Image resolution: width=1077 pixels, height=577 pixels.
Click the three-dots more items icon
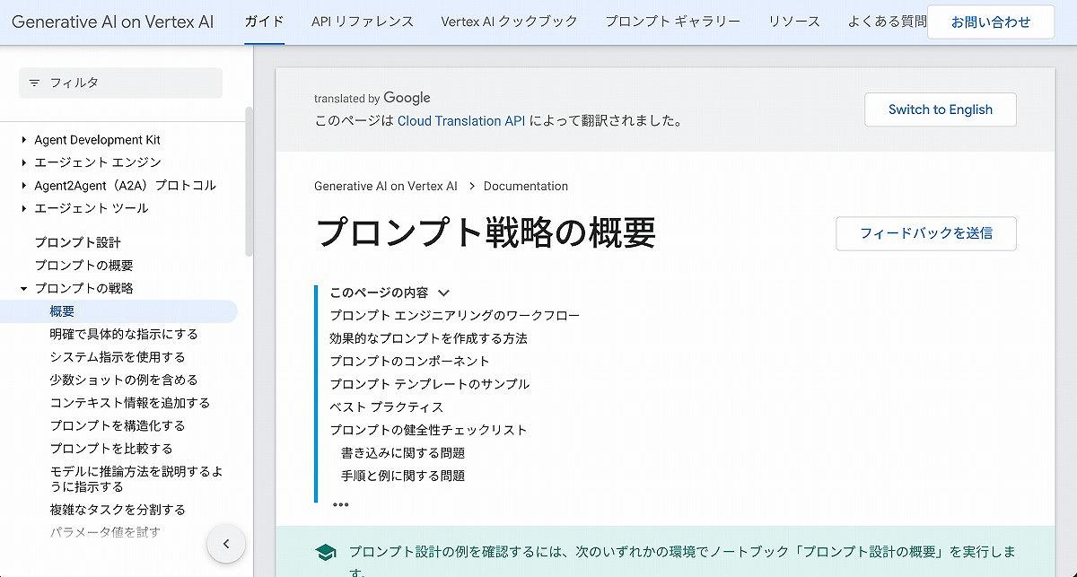[x=340, y=504]
